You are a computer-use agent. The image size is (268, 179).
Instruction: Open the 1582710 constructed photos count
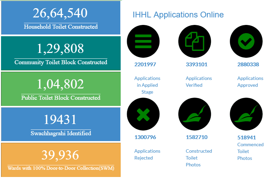tap(197, 137)
